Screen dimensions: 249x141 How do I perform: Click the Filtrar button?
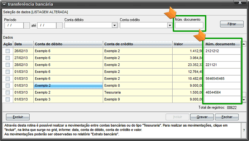pyautogui.click(x=232, y=24)
